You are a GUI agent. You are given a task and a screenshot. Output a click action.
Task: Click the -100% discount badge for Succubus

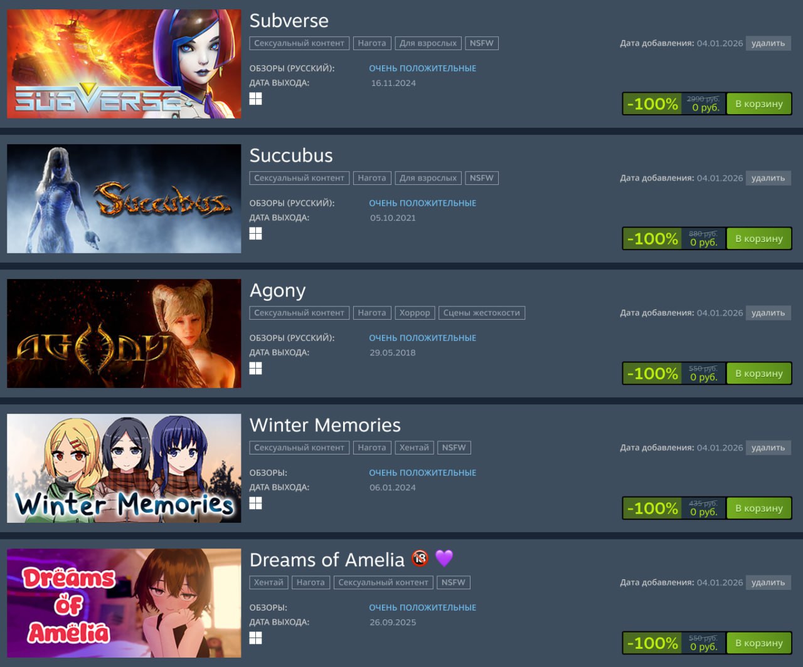click(652, 239)
